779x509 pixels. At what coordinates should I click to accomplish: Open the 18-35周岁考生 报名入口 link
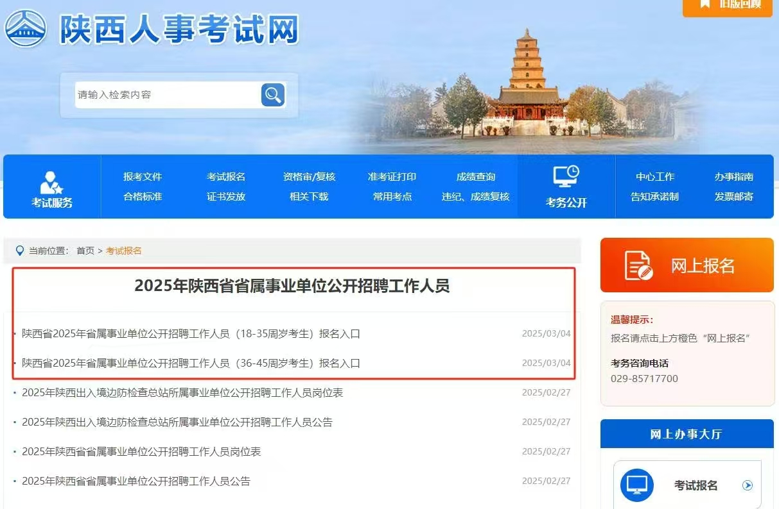(x=189, y=333)
